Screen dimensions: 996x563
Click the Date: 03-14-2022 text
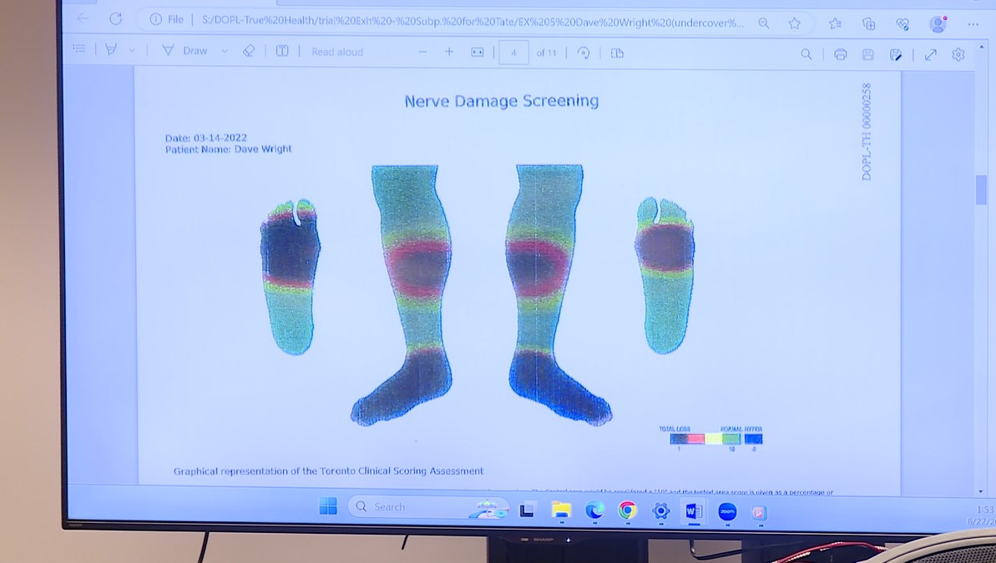click(206, 138)
